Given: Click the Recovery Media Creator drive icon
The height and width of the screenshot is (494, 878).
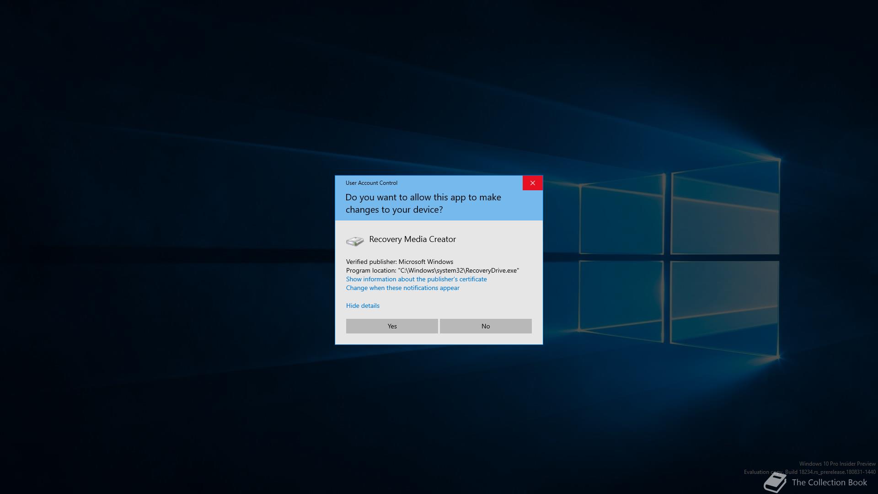Looking at the screenshot, I should pyautogui.click(x=355, y=241).
